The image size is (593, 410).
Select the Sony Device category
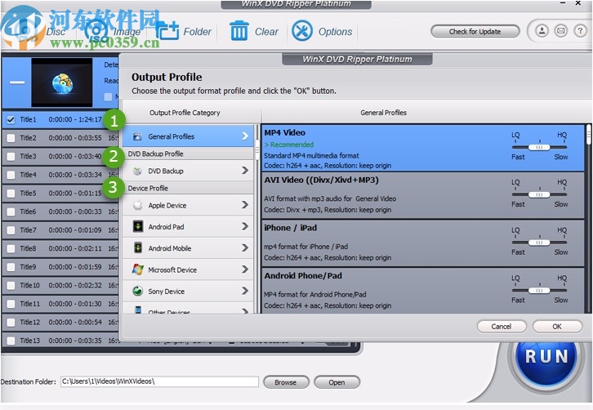(x=188, y=292)
